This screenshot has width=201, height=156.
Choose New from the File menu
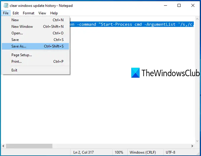click(x=35, y=20)
